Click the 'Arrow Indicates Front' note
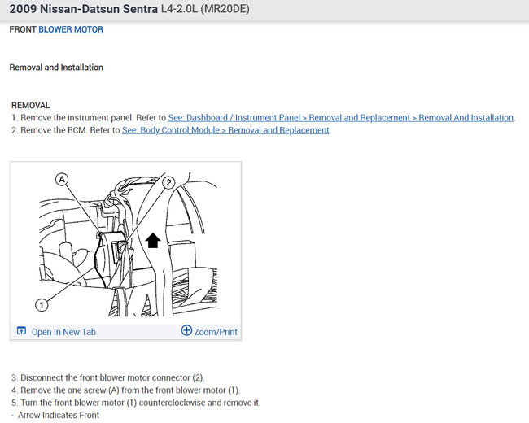Viewport: 529px width, 423px height. 55,415
